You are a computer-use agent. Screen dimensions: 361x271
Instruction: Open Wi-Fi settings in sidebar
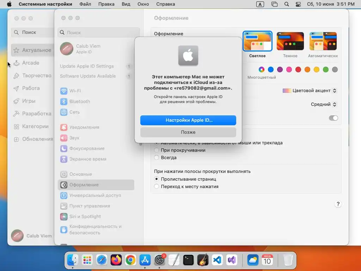(x=96, y=91)
